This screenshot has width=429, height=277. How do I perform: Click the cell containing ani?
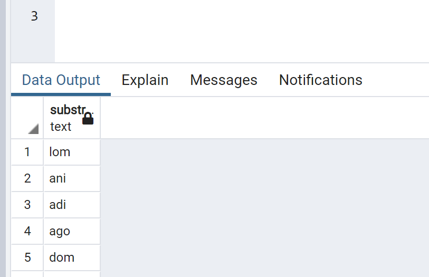coord(72,178)
